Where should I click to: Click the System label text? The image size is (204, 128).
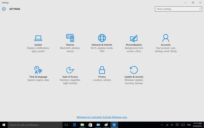[38, 45]
